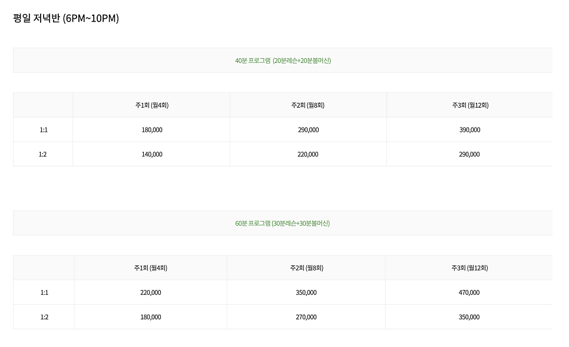Click the 140,000 price cell

point(151,155)
